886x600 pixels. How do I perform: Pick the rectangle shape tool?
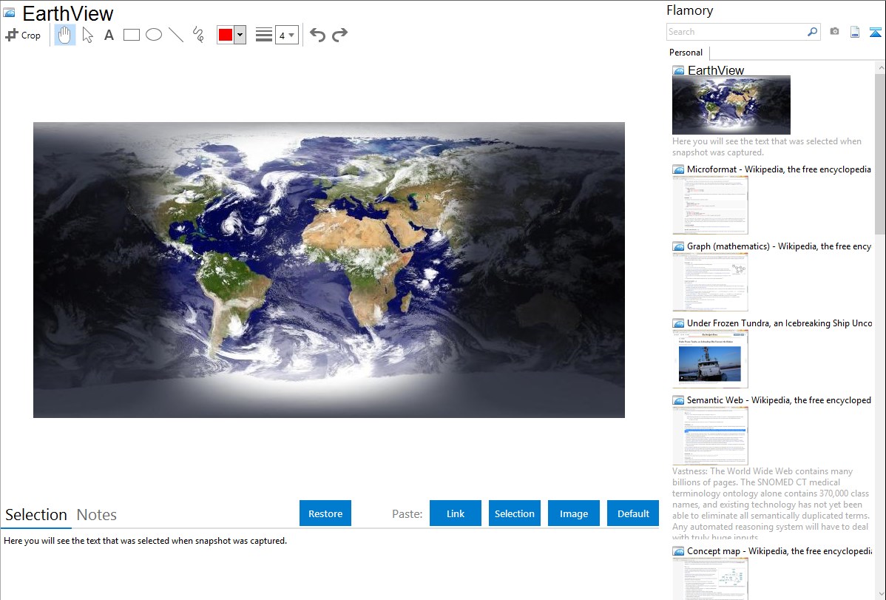[x=132, y=35]
